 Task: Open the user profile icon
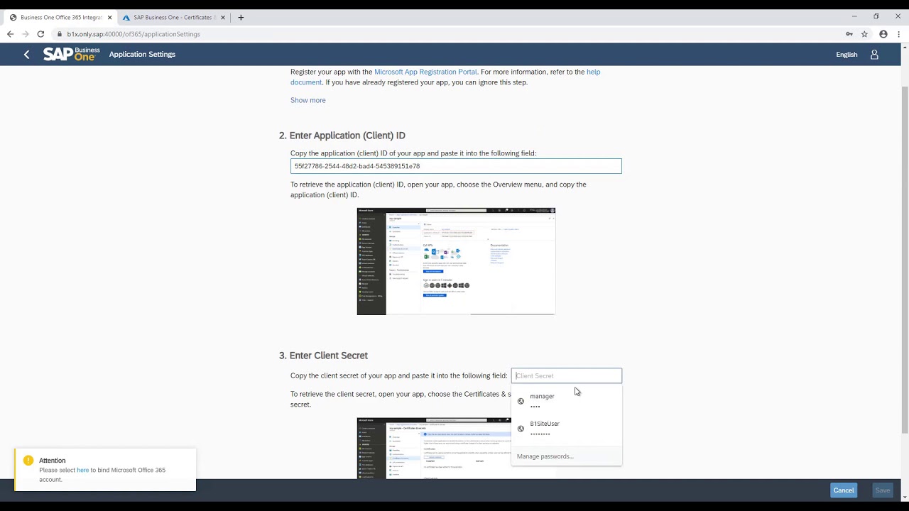pos(874,54)
